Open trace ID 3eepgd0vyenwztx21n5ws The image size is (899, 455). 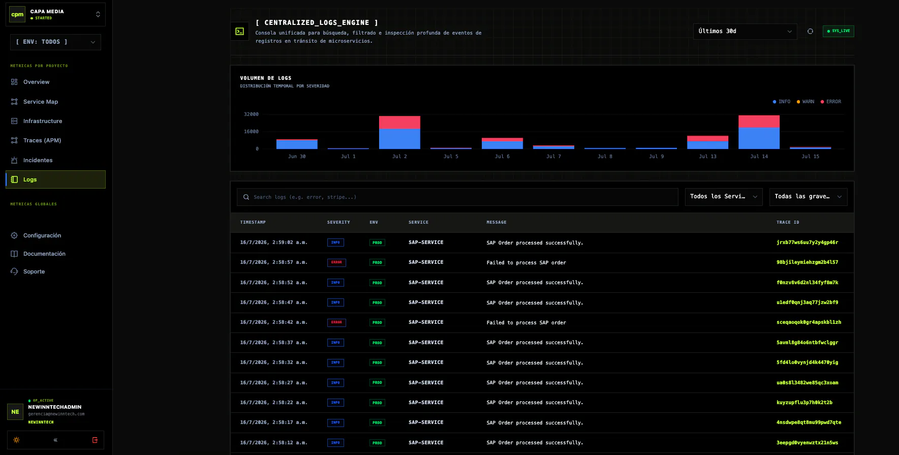pos(807,443)
